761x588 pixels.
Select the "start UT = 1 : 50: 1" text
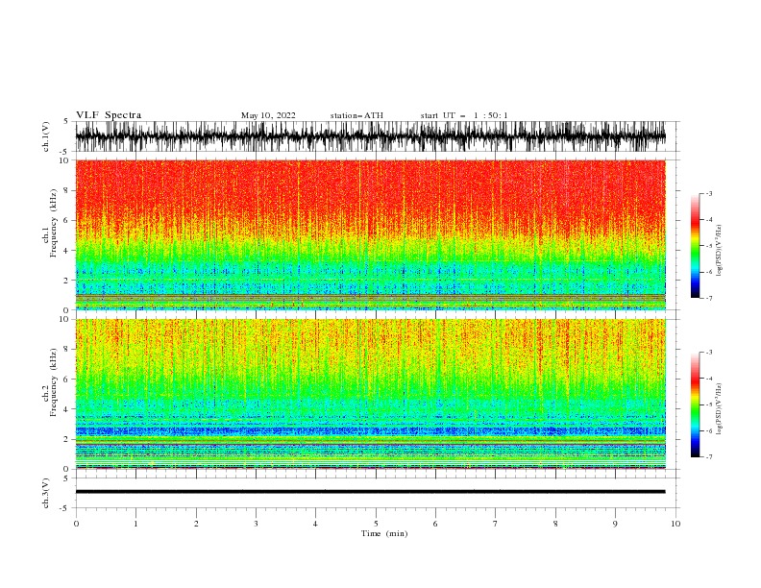click(464, 115)
